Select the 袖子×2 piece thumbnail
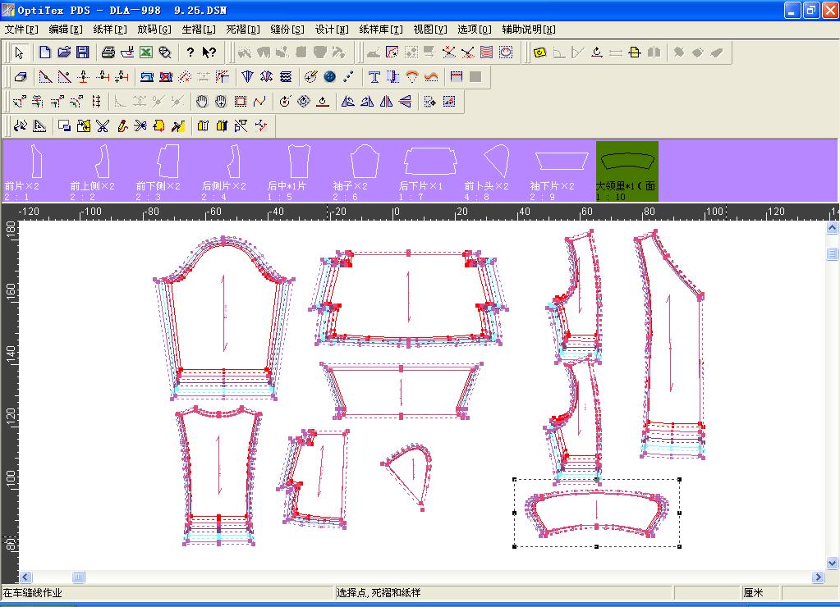The height and width of the screenshot is (607, 840). point(365,171)
